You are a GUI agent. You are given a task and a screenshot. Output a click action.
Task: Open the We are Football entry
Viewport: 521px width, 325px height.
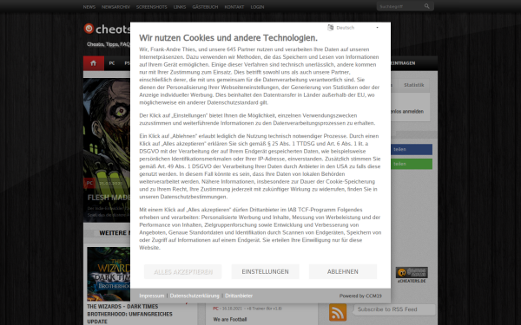[230, 319]
